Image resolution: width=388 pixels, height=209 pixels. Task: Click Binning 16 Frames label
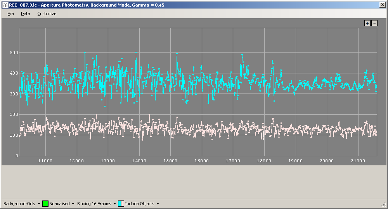(94, 204)
